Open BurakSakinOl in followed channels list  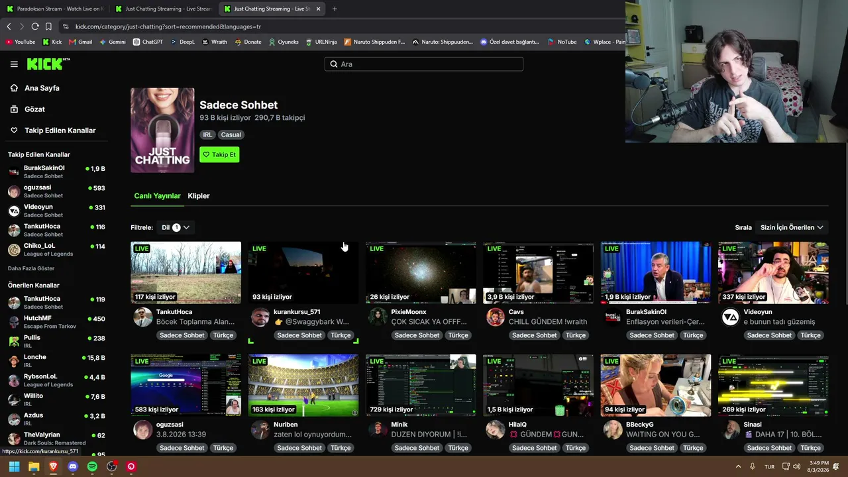[56, 172]
